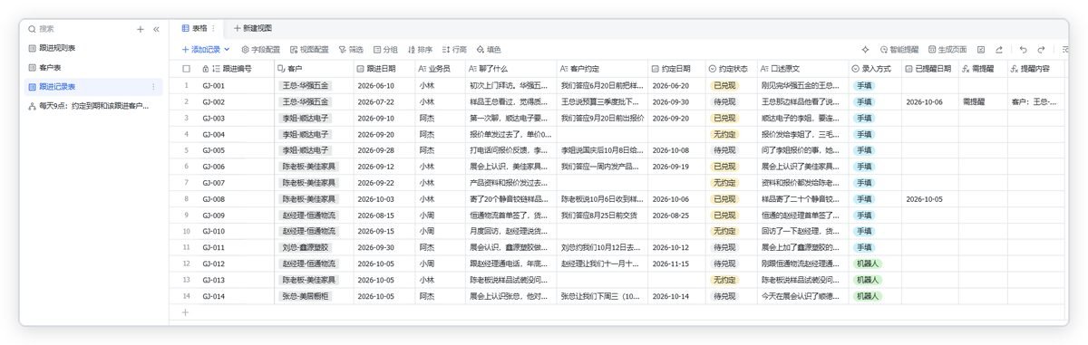Click the 客户 column header
The height and width of the screenshot is (345, 1088).
point(314,68)
